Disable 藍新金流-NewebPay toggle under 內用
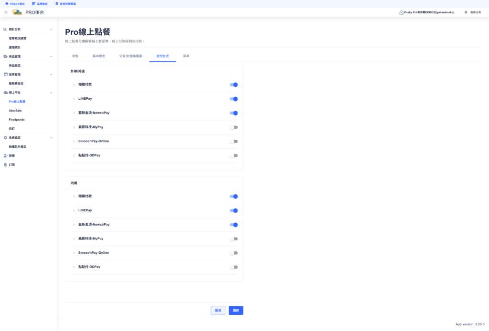The height and width of the screenshot is (331, 489). click(x=234, y=225)
